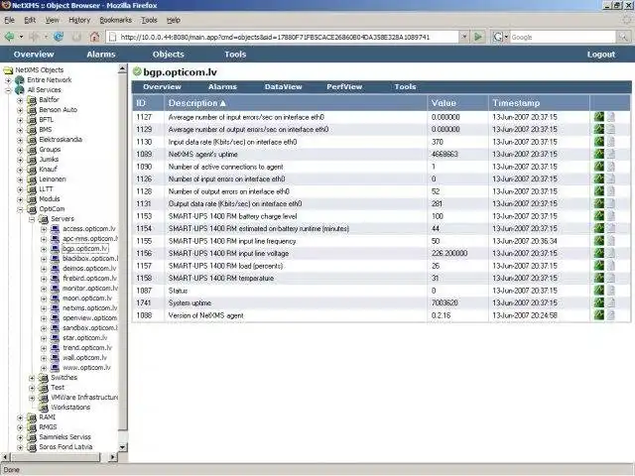Switch to node DataView tab
The height and width of the screenshot is (476, 635).
tap(283, 86)
